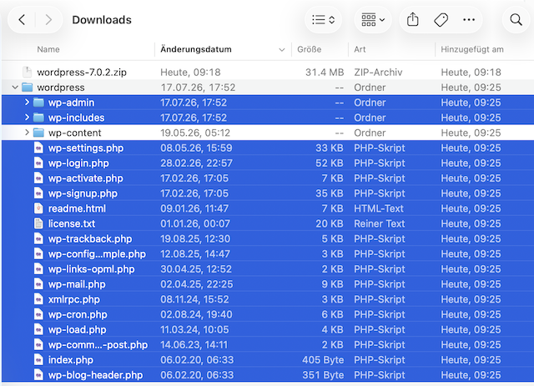Click the wp-load.php file icon
The image size is (534, 386).
click(39, 329)
